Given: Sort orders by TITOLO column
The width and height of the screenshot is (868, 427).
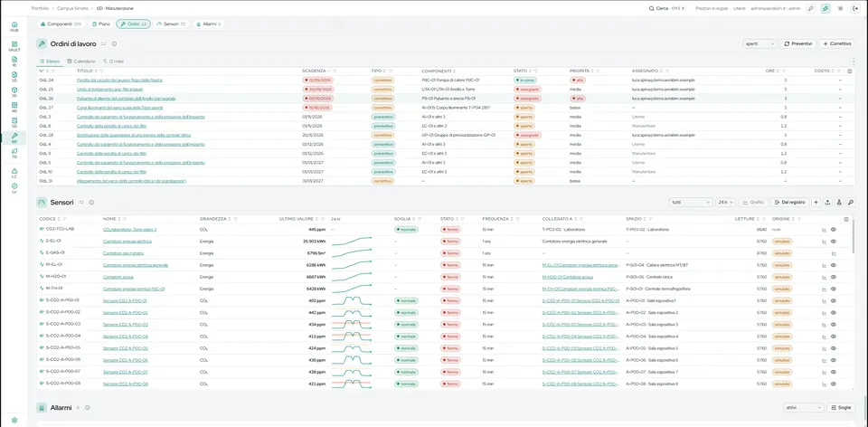Looking at the screenshot, I should coord(96,71).
